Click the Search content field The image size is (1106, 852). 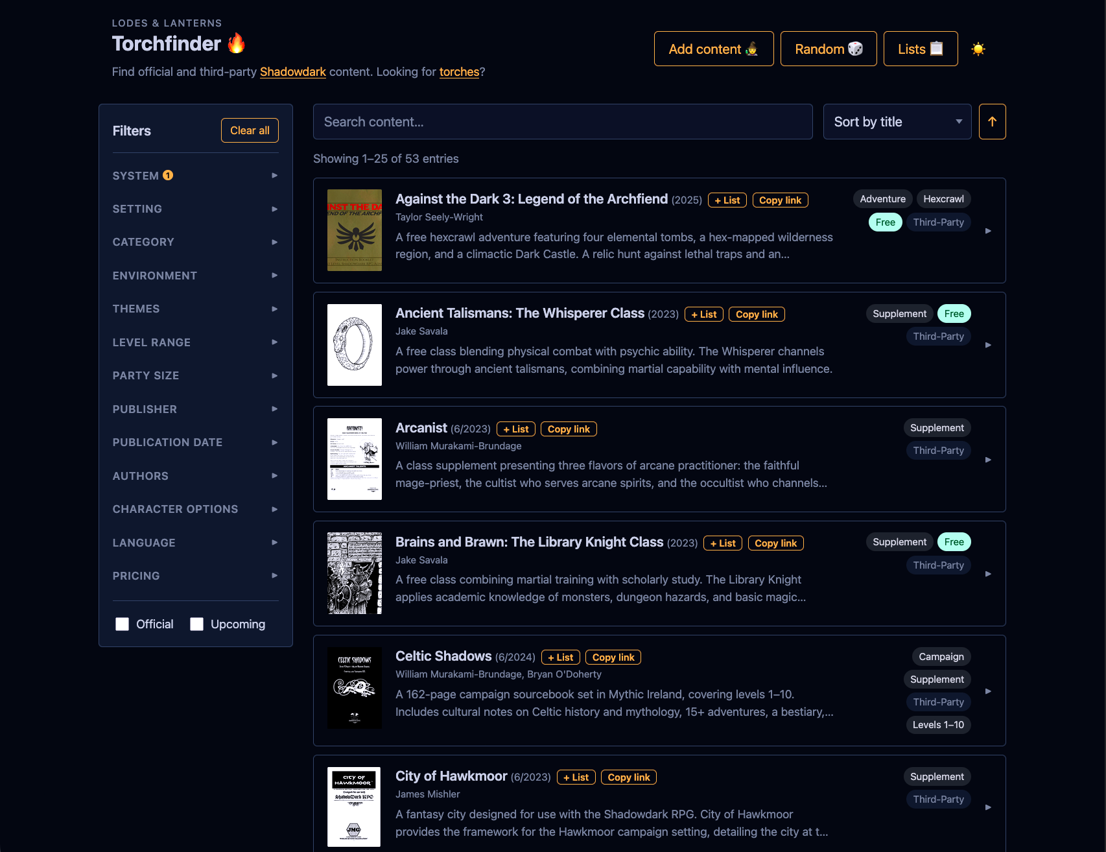coord(563,122)
